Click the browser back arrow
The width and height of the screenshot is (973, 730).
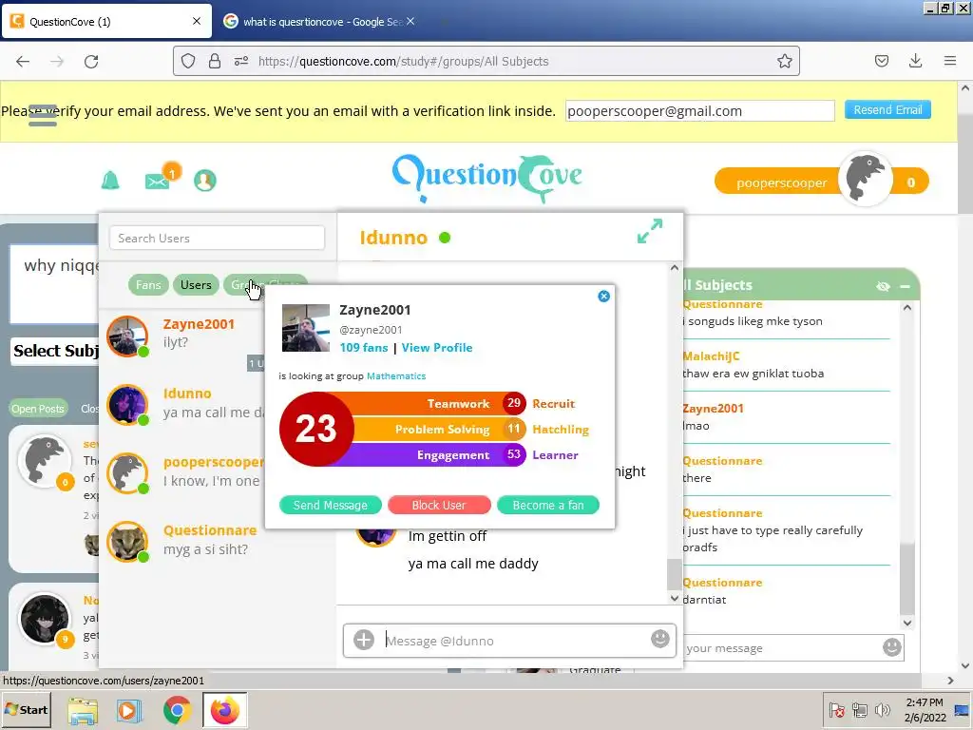pyautogui.click(x=23, y=61)
